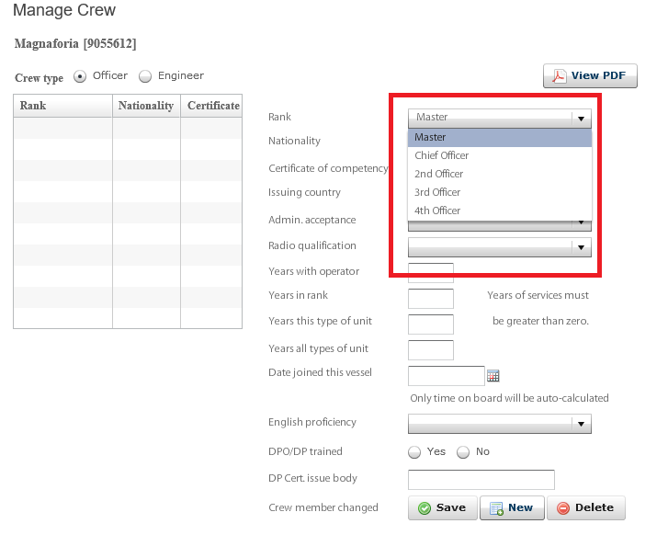Delete the crew member

[x=586, y=507]
